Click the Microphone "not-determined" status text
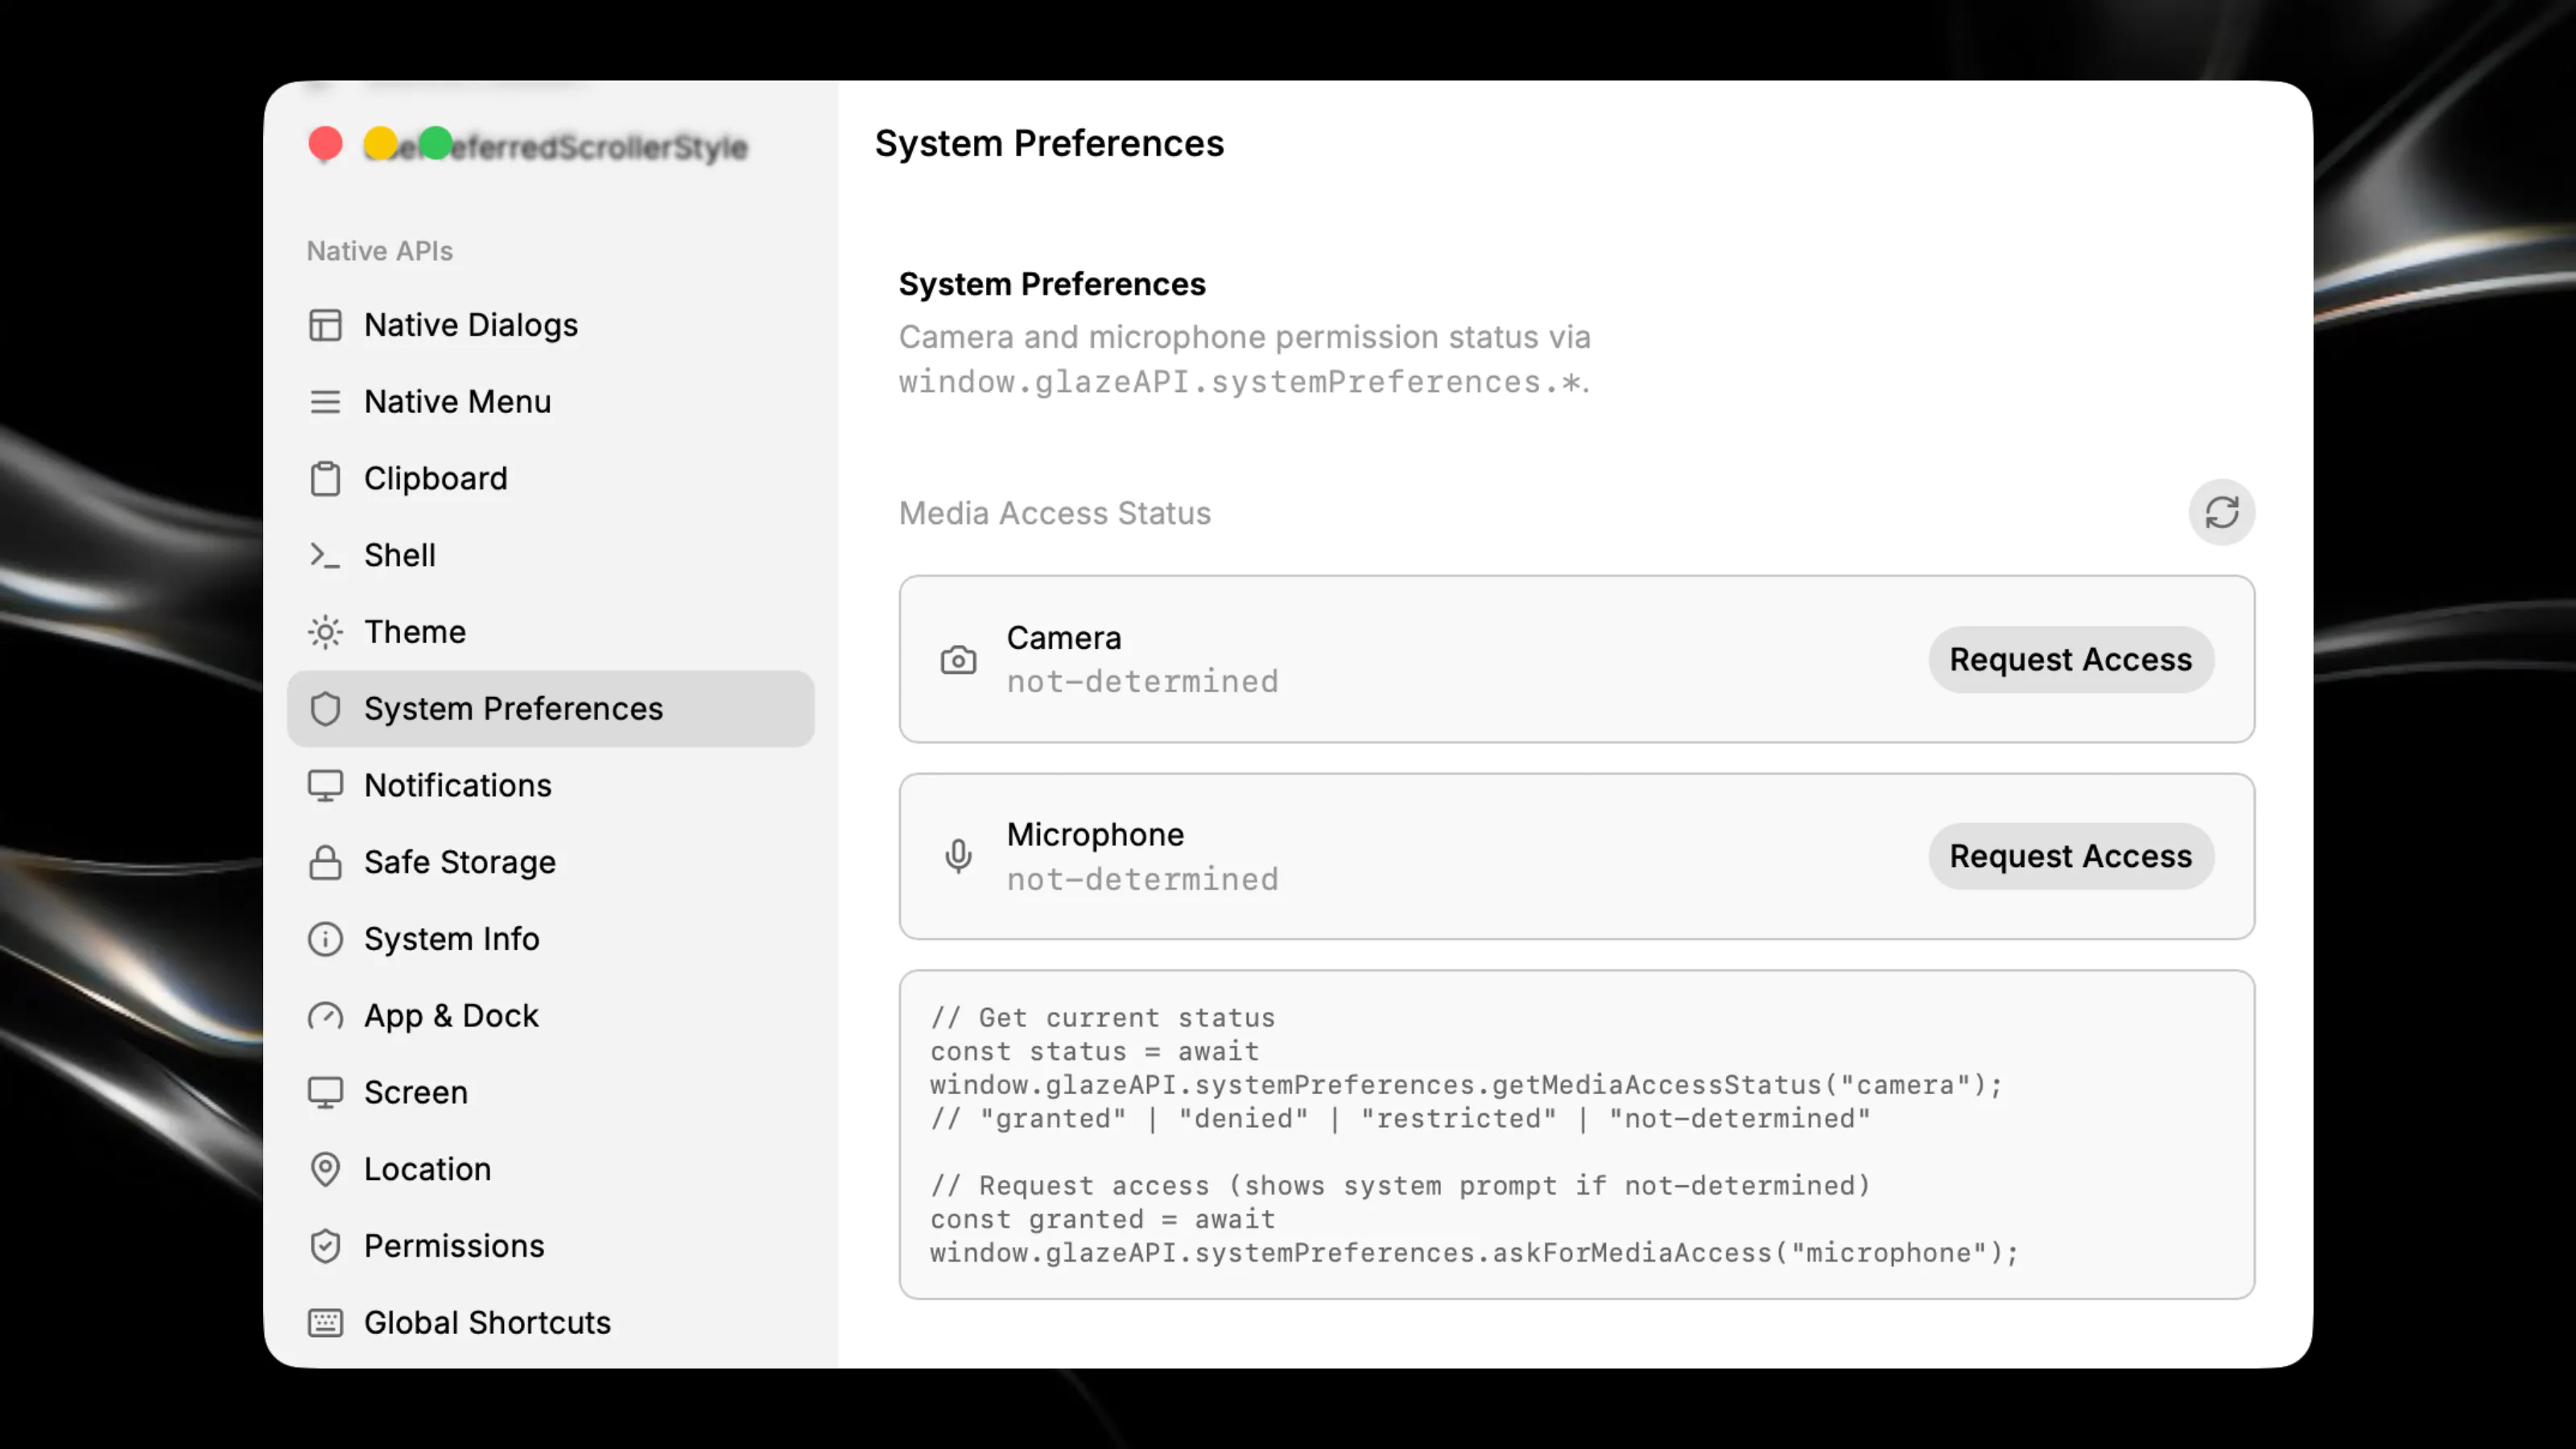This screenshot has width=2576, height=1449. click(1142, 879)
